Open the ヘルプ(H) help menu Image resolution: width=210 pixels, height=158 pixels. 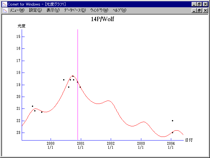[x=119, y=10]
